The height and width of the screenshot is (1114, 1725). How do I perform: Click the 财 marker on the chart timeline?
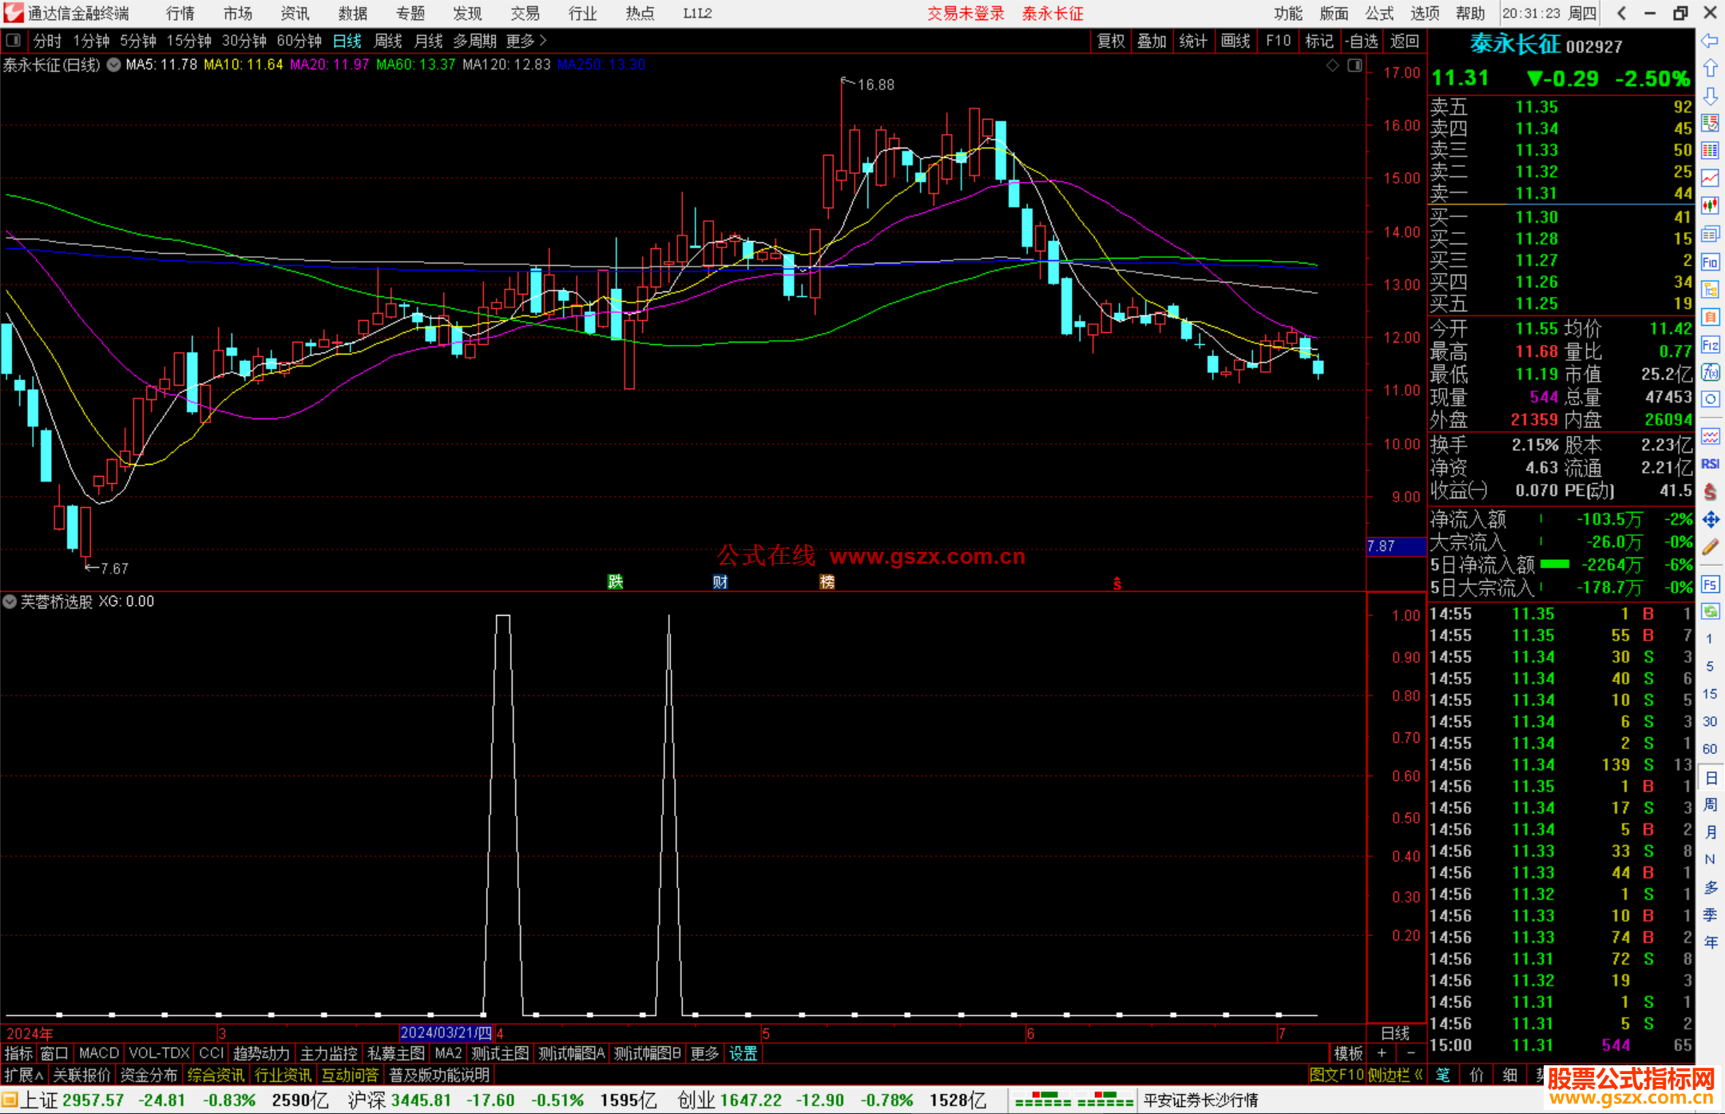720,581
